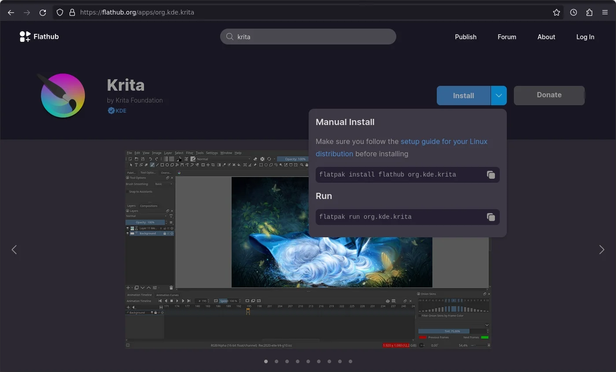Toggle the Install options dropdown arrow
Image resolution: width=616 pixels, height=372 pixels.
pyautogui.click(x=498, y=96)
